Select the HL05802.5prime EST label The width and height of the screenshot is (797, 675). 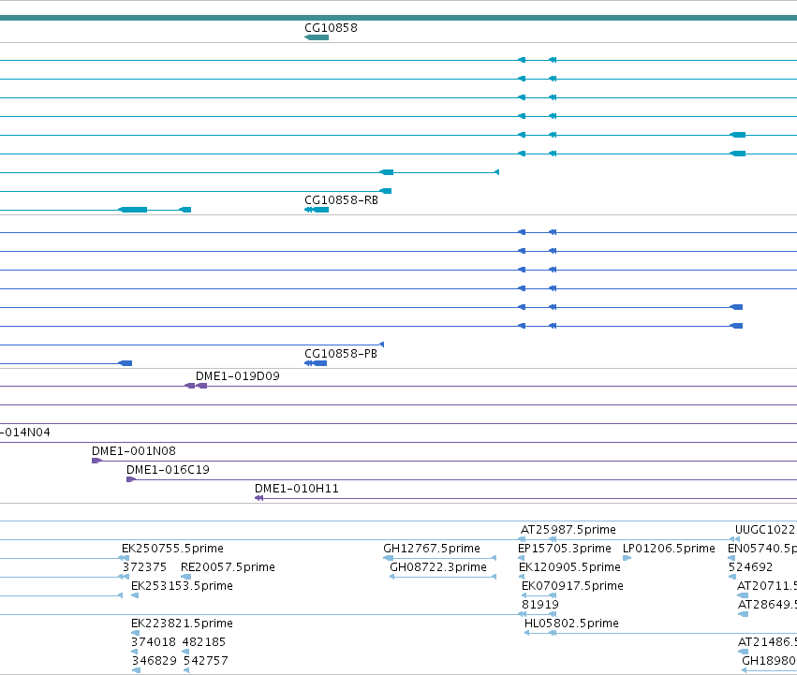coord(572,624)
